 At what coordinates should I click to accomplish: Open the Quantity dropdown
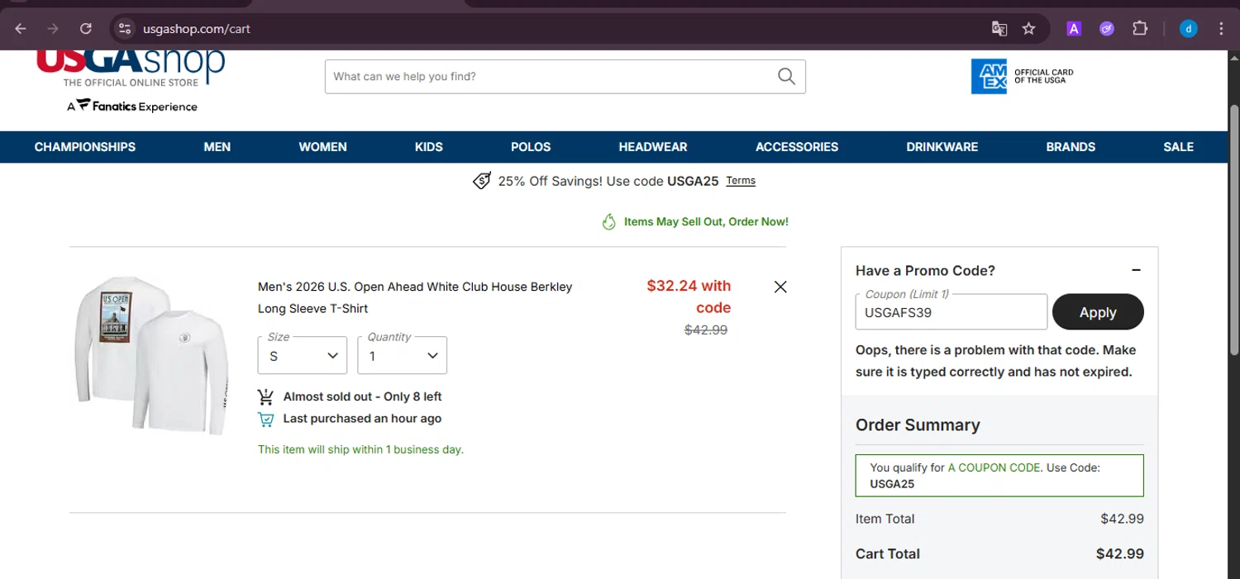coord(403,355)
